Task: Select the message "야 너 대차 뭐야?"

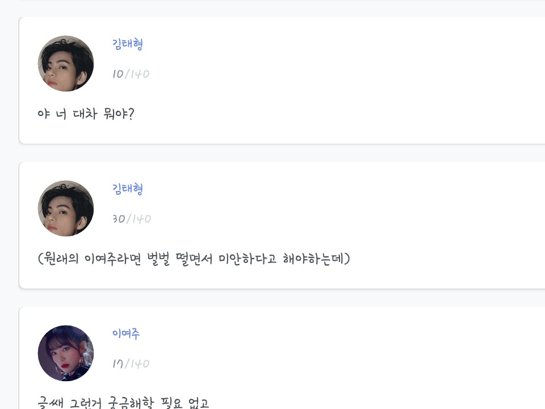Action: coord(86,114)
